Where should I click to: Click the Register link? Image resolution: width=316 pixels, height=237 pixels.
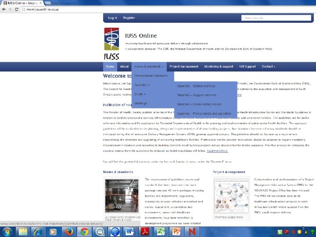pyautogui.click(x=129, y=18)
